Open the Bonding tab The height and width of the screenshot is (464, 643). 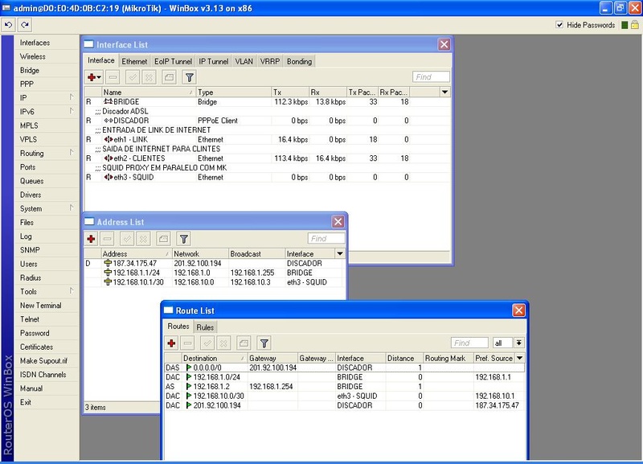coord(299,62)
